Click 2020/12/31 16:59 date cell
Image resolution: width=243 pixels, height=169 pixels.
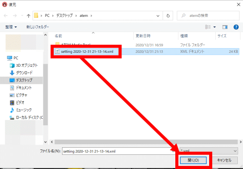coord(149,45)
